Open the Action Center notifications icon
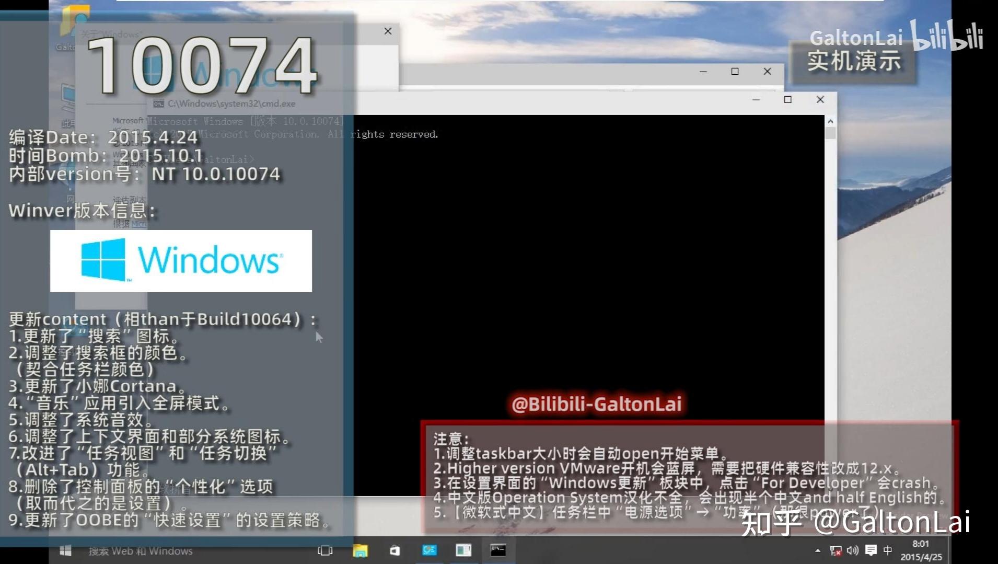This screenshot has height=564, width=998. click(x=871, y=551)
